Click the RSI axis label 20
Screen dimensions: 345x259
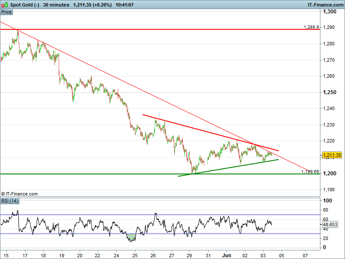pos(326,238)
